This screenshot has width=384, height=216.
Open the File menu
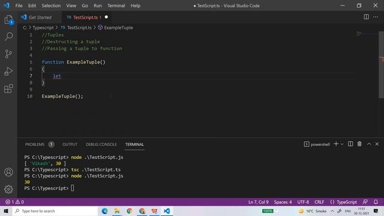tap(19, 5)
